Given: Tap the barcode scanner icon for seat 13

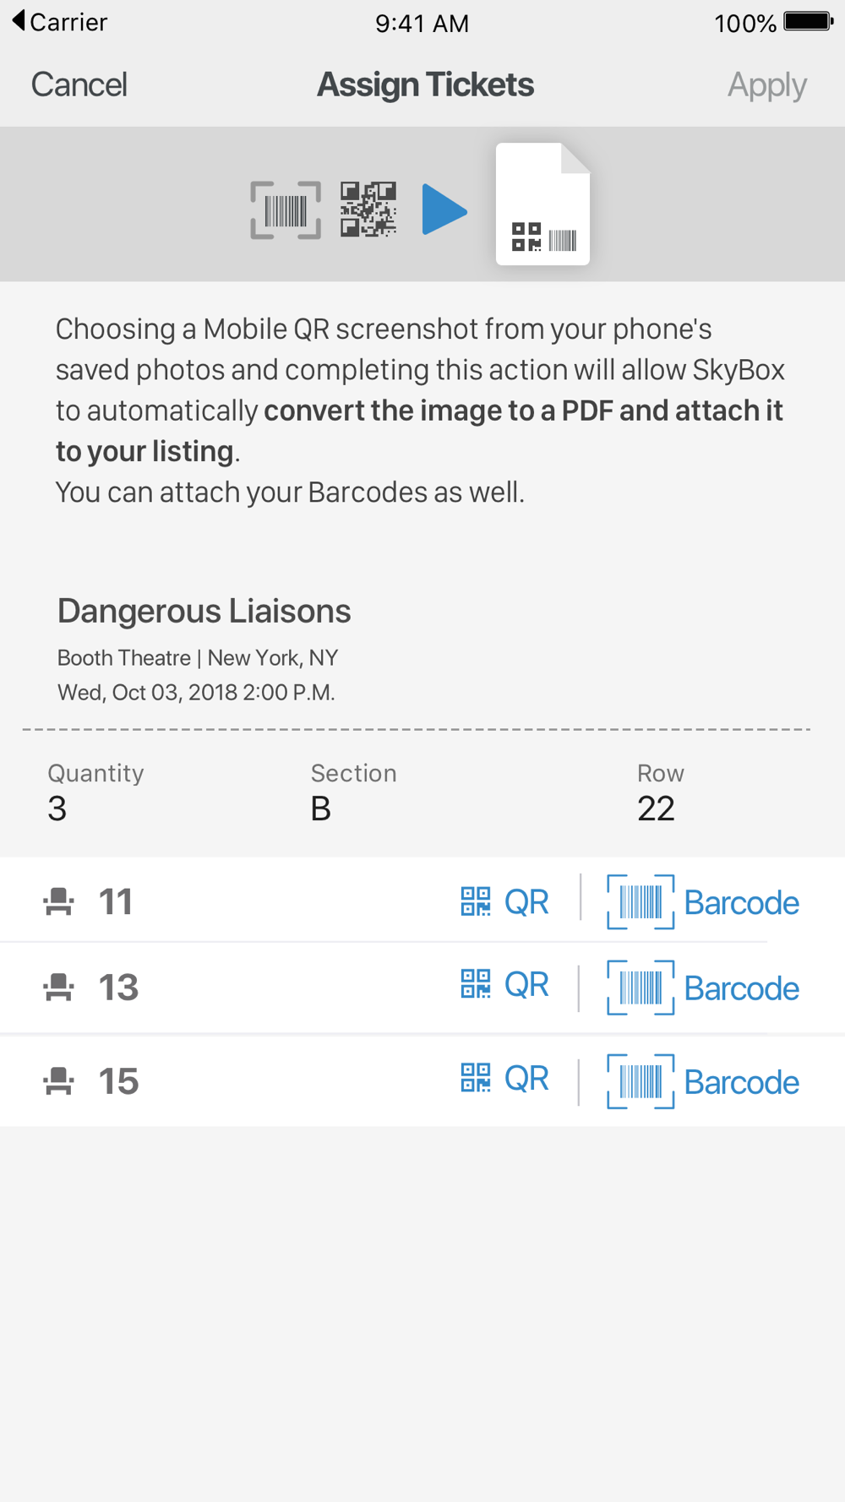Looking at the screenshot, I should 641,988.
